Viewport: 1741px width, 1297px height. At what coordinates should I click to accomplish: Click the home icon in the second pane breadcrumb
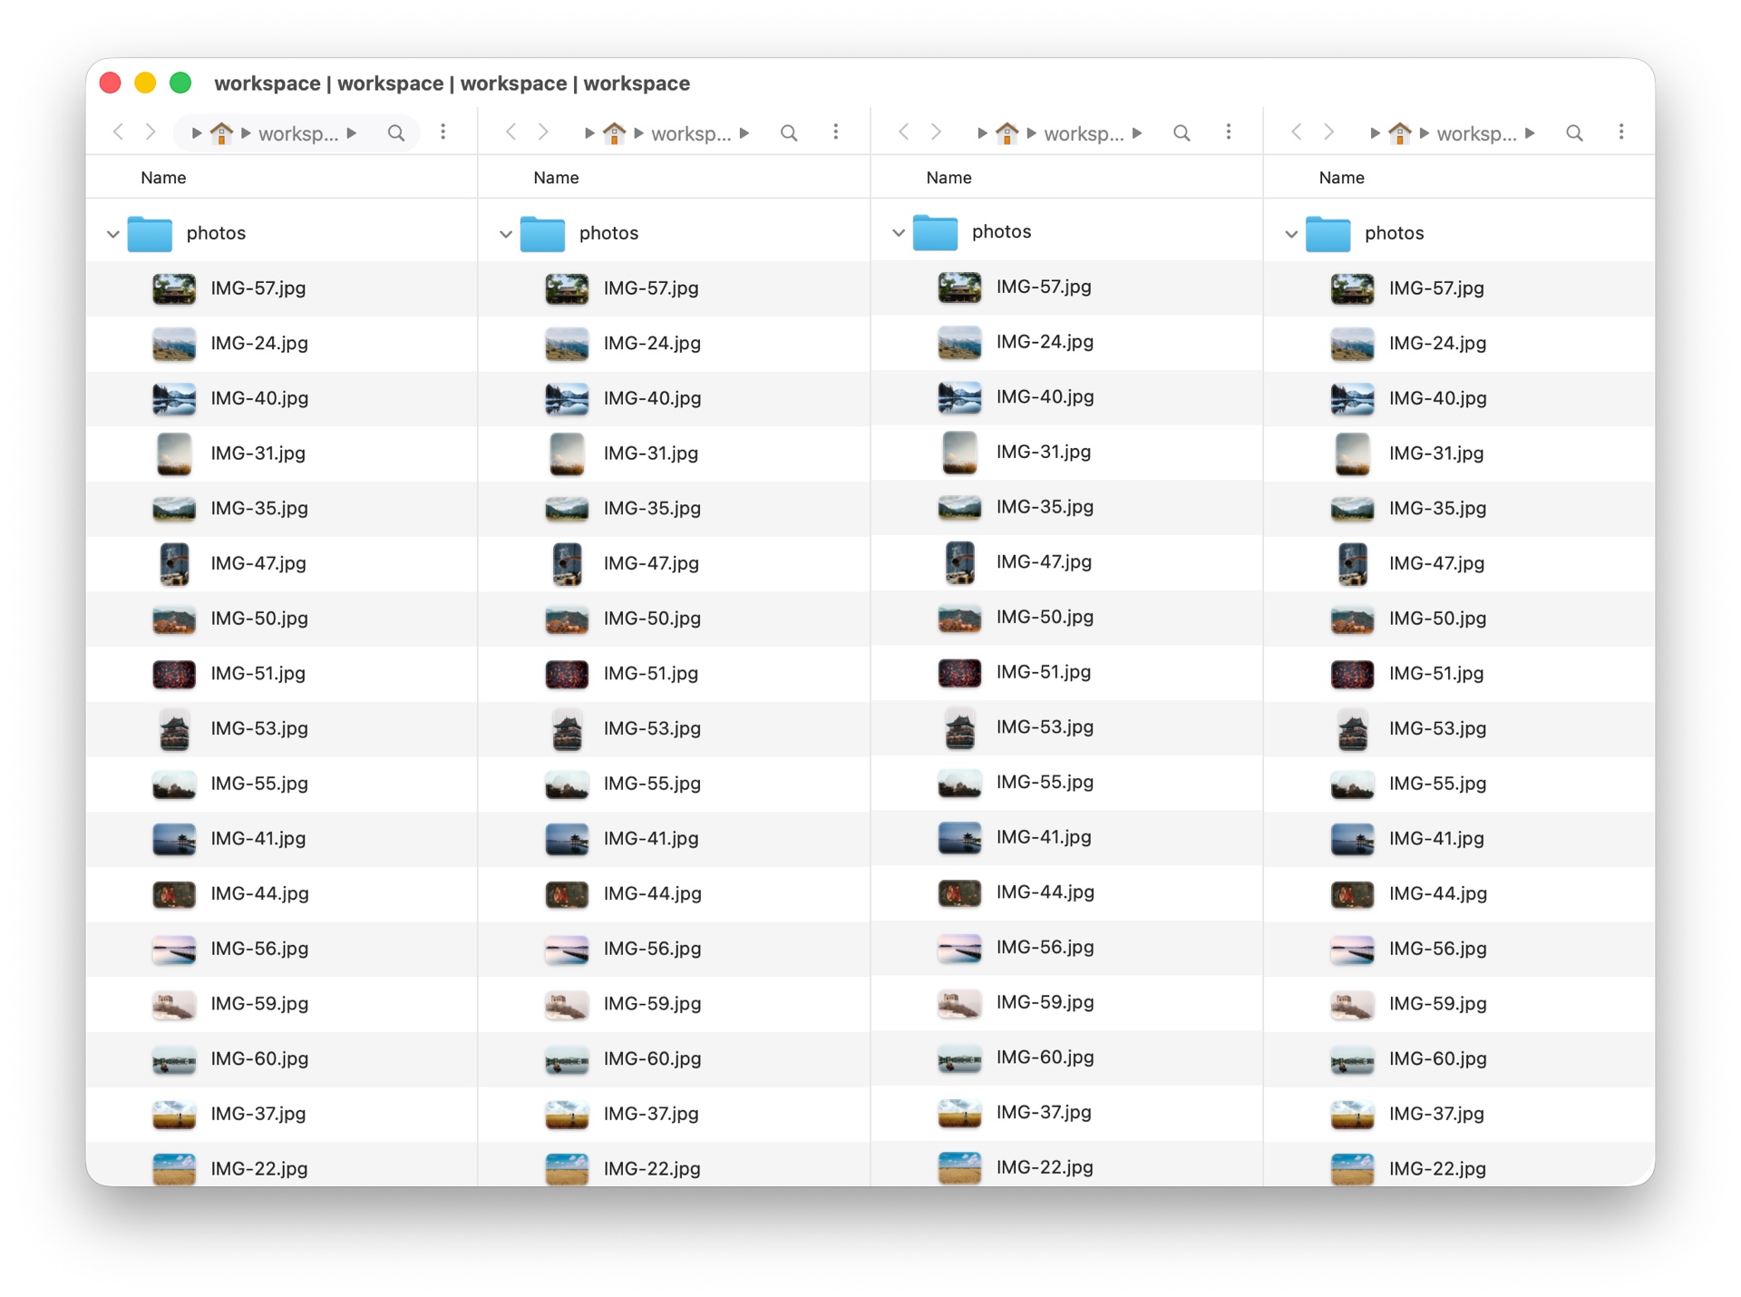pyautogui.click(x=614, y=132)
